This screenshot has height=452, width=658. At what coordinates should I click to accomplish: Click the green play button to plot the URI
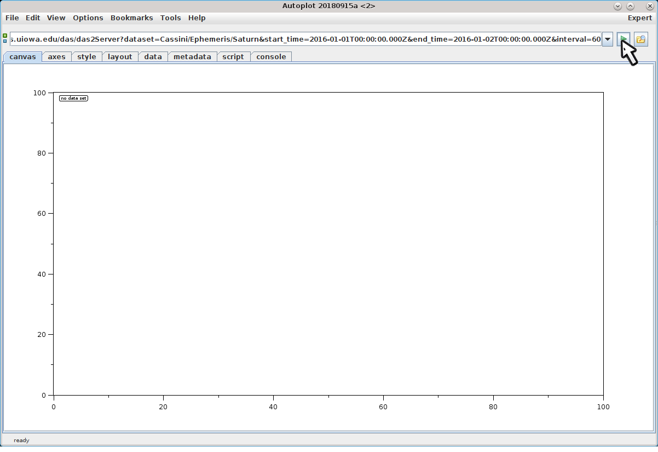tap(624, 39)
